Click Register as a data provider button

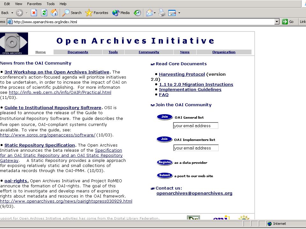(x=165, y=162)
